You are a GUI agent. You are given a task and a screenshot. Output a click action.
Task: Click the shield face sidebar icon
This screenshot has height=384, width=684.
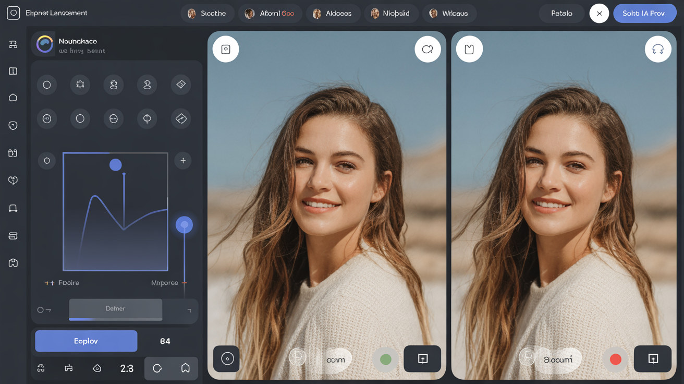tap(13, 126)
